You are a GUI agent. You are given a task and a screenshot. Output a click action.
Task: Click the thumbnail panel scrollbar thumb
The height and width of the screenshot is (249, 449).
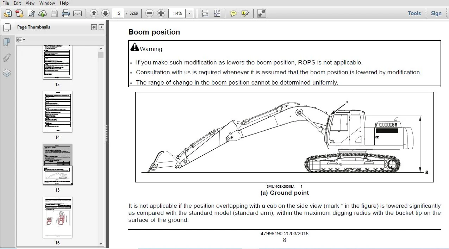click(x=101, y=55)
